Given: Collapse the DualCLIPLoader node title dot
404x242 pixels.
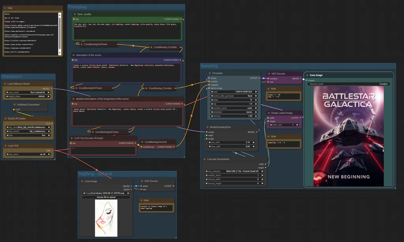Looking at the screenshot, I should (x=6, y=118).
